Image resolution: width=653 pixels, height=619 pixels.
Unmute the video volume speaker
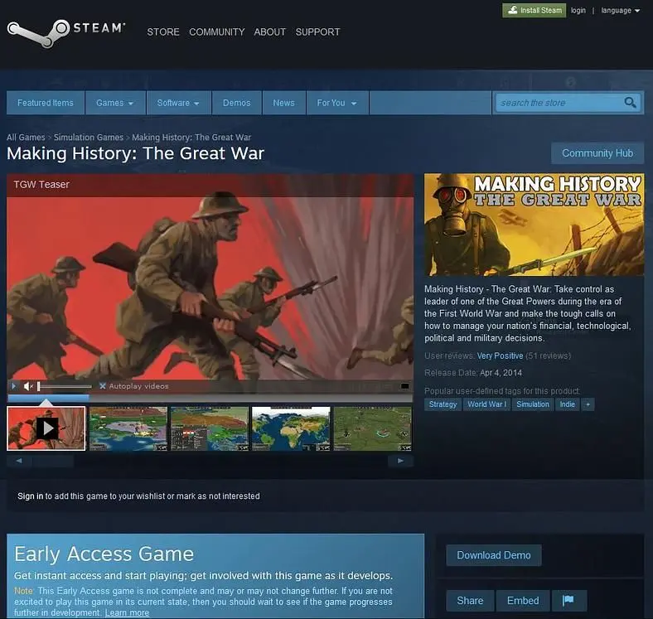click(x=28, y=386)
